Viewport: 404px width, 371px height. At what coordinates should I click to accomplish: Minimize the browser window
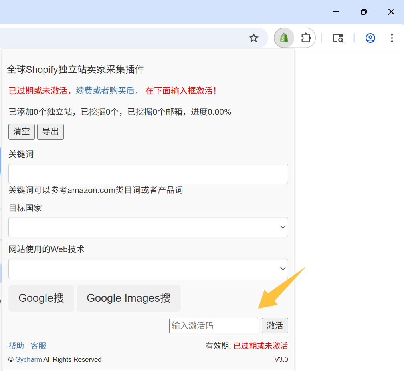[336, 12]
